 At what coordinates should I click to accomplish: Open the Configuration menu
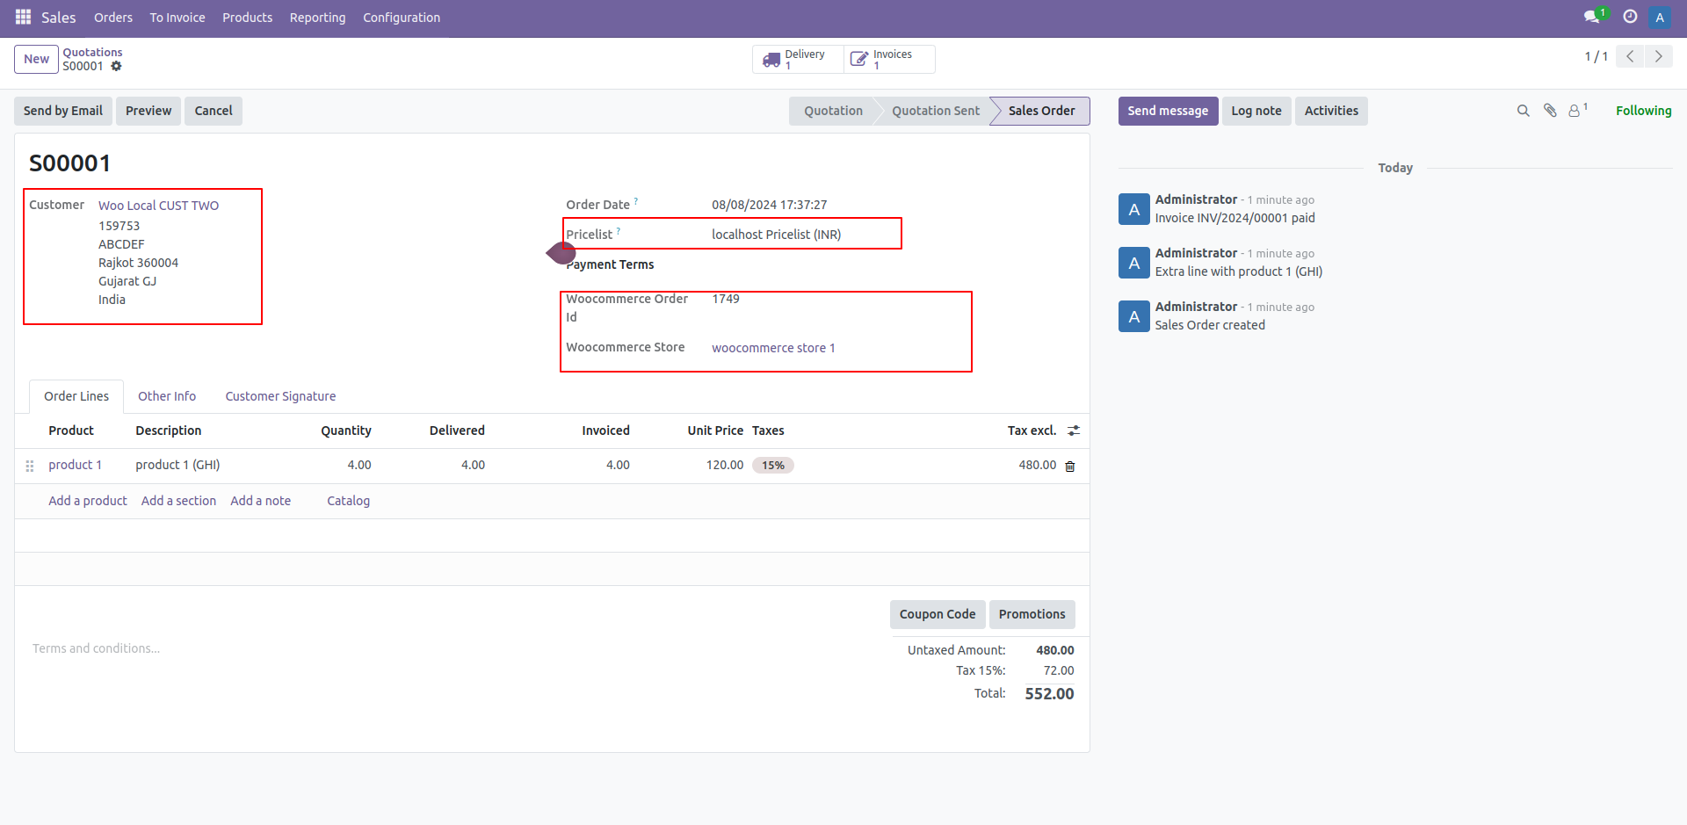(402, 18)
